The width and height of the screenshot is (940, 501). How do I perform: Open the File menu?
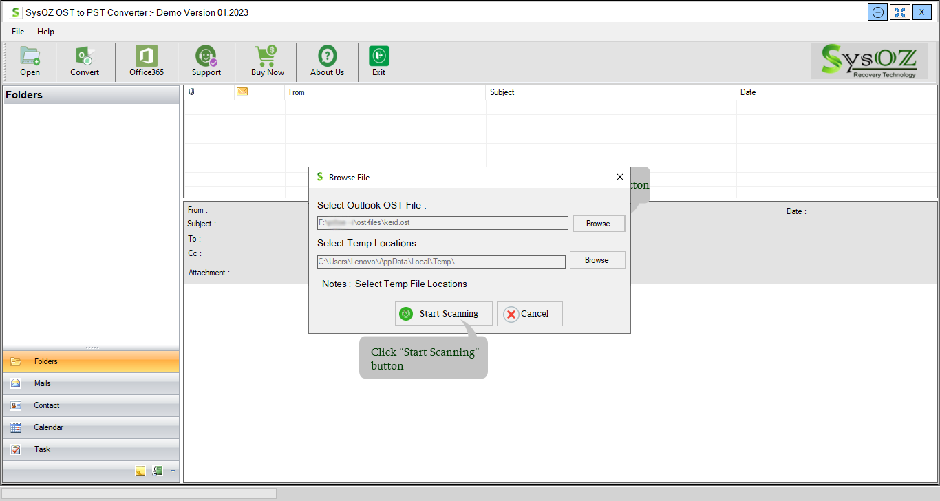click(x=18, y=32)
